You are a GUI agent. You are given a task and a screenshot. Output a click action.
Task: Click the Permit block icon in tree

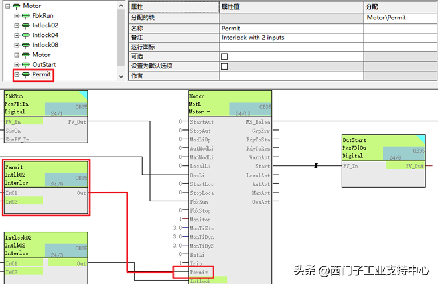pyautogui.click(x=26, y=75)
